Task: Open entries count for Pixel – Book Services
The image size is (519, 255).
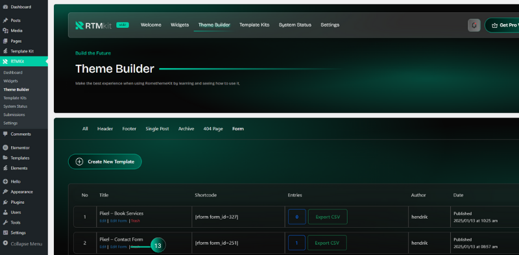Action: click(x=297, y=217)
